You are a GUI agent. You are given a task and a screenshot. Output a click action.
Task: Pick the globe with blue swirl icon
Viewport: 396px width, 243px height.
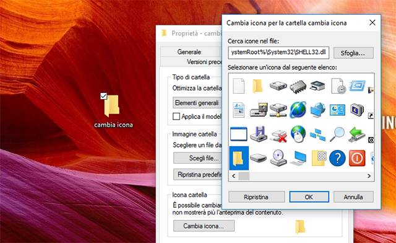(298, 110)
